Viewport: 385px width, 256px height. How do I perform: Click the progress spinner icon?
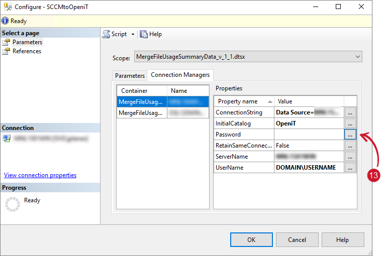(x=13, y=204)
